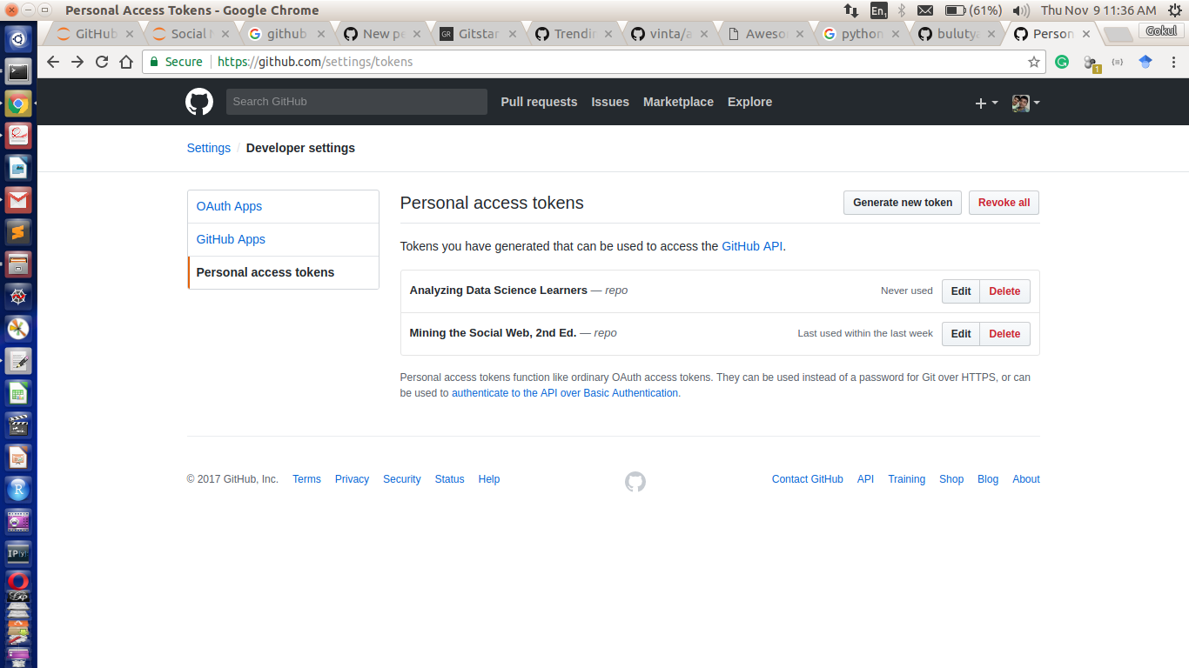Open the Grammarly extension icon

(1062, 62)
